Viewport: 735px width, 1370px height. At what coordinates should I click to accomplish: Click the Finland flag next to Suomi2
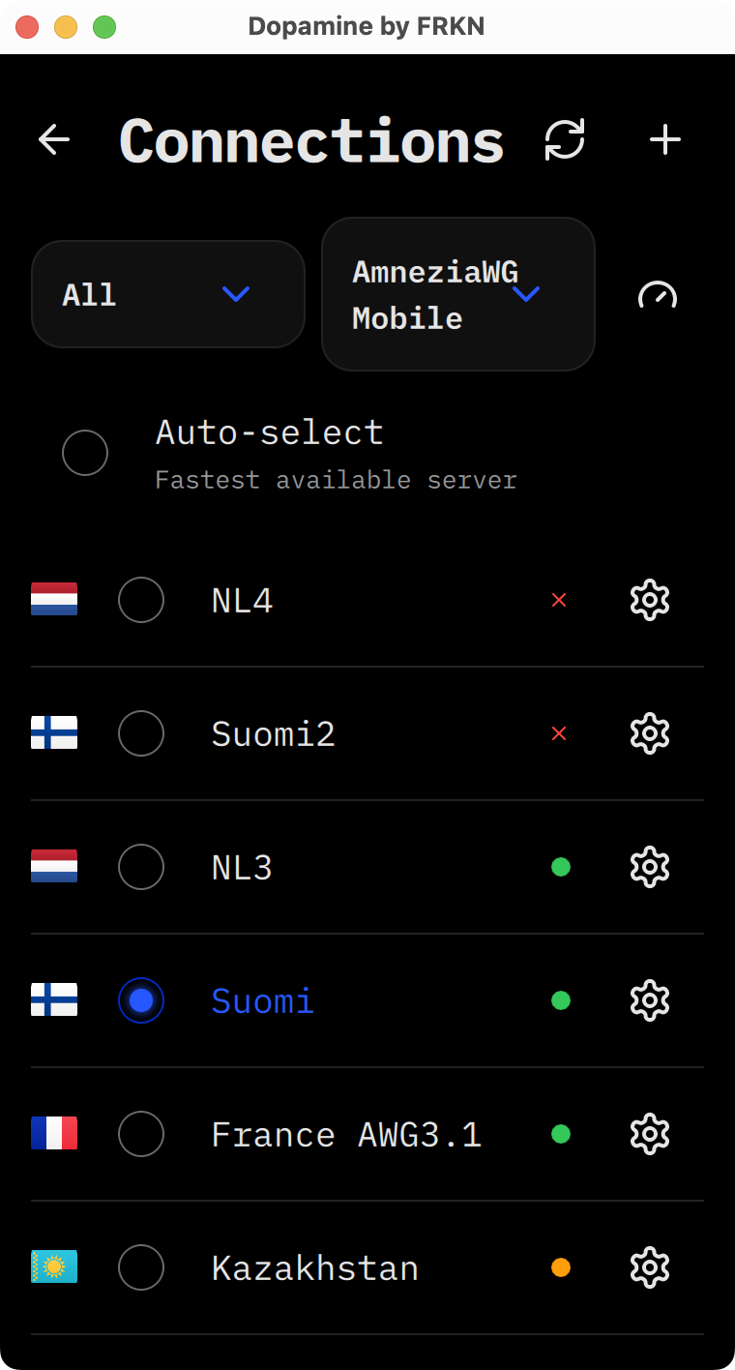(54, 732)
